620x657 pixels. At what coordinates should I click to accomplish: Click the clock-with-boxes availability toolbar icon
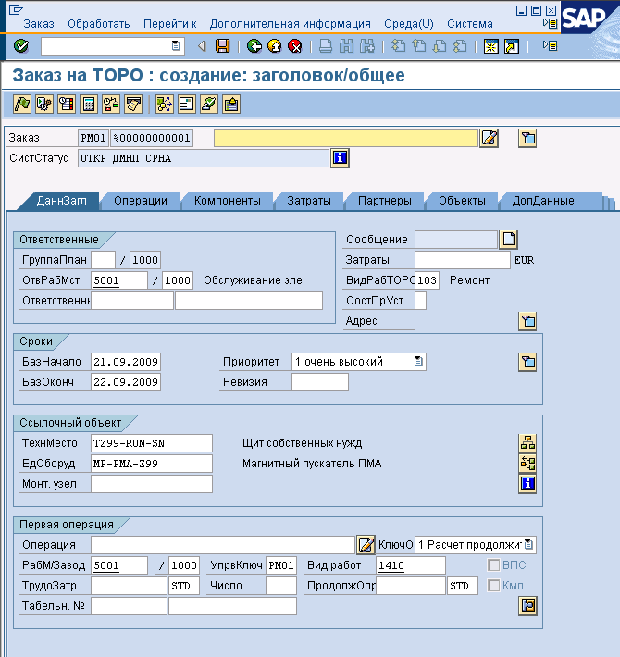pos(111,104)
